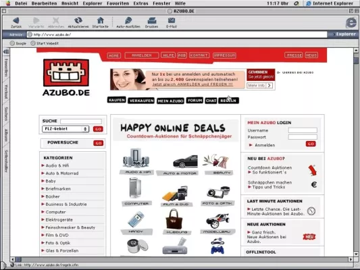Viewport: 360px width, 270px height.
Task: Open the Datei menu
Action: [x=21, y=3]
